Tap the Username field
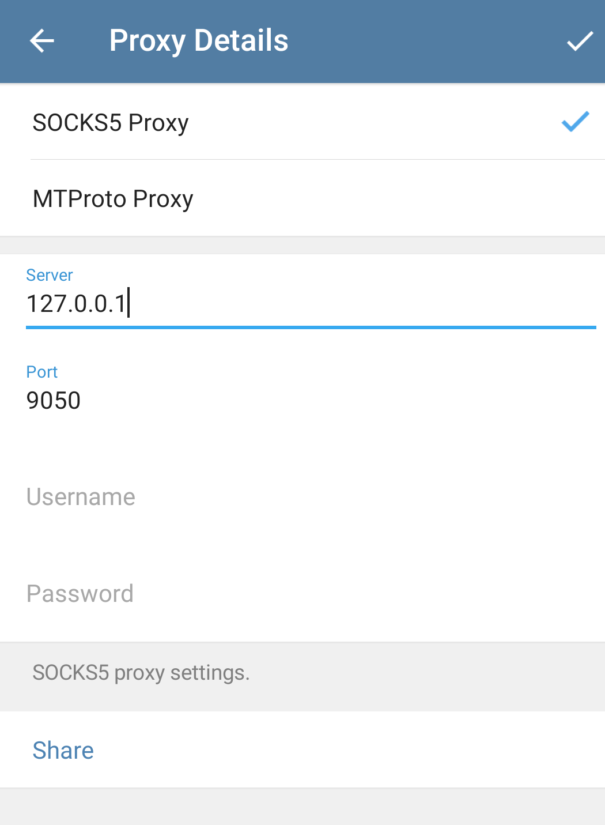 [81, 497]
